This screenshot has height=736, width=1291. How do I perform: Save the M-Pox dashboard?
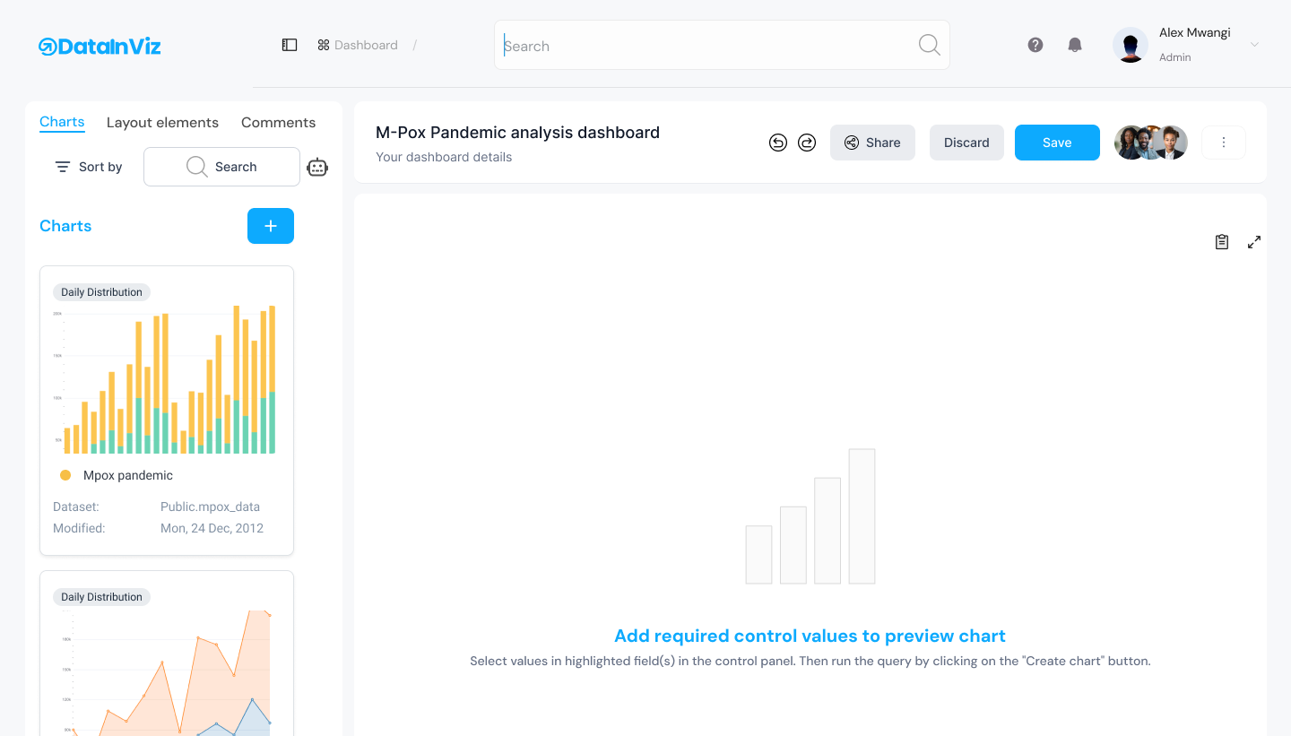pos(1056,142)
